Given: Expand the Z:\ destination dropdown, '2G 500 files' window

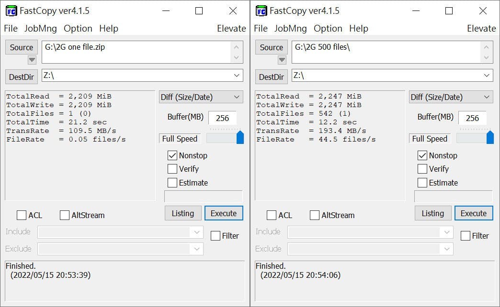Looking at the screenshot, I should tap(487, 76).
